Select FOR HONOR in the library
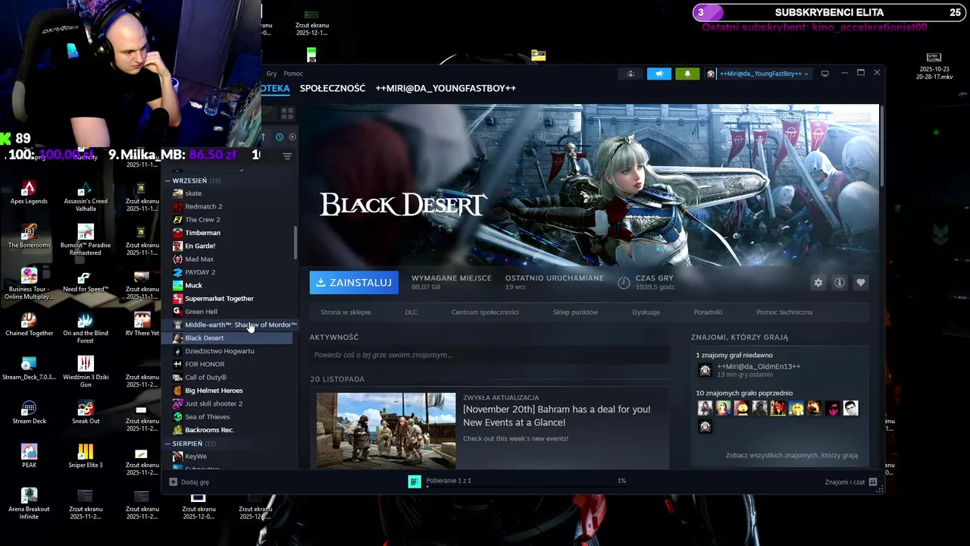The height and width of the screenshot is (546, 970). (x=205, y=364)
